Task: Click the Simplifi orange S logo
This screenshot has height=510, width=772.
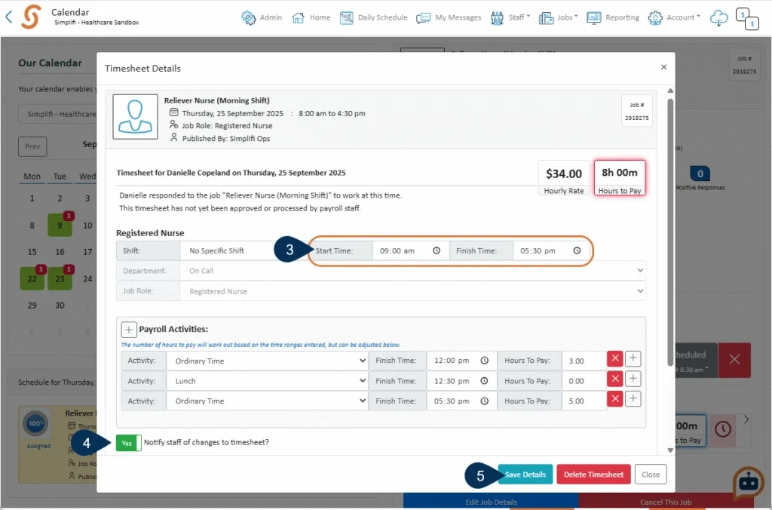Action: [x=32, y=17]
